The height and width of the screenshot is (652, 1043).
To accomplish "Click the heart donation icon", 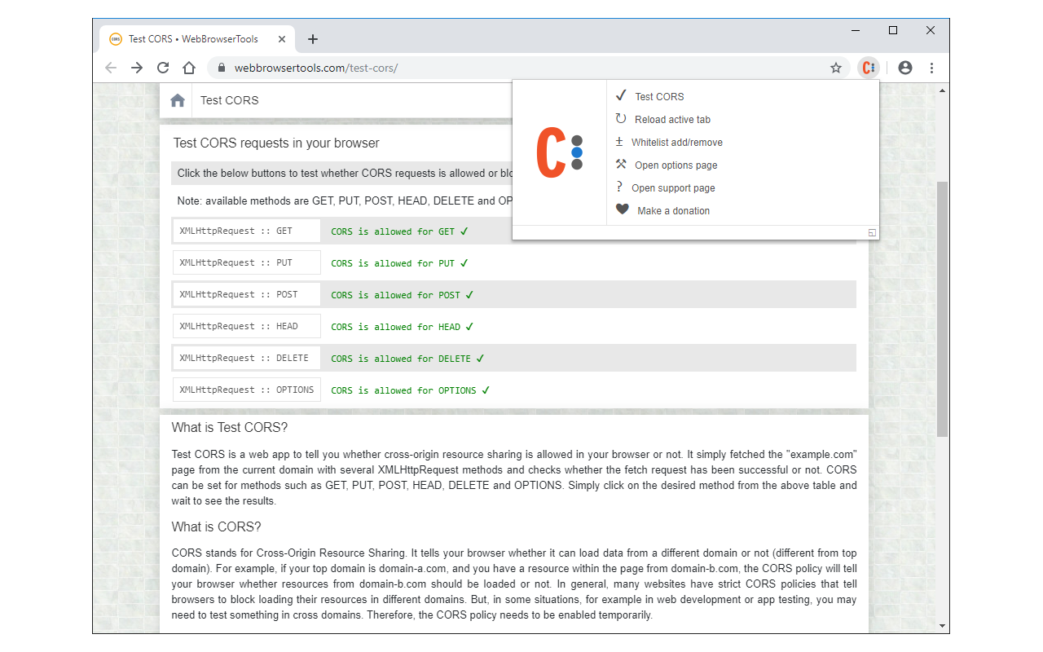I will pyautogui.click(x=622, y=209).
